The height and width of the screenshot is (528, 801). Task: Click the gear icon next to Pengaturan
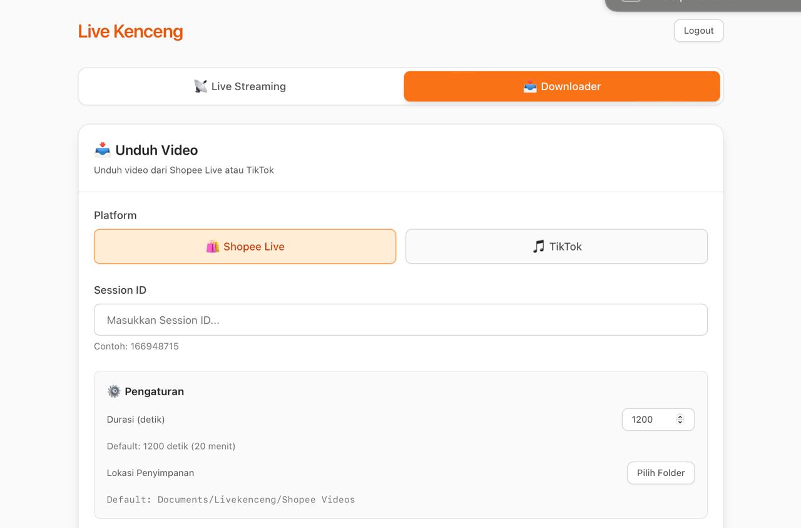tap(114, 391)
